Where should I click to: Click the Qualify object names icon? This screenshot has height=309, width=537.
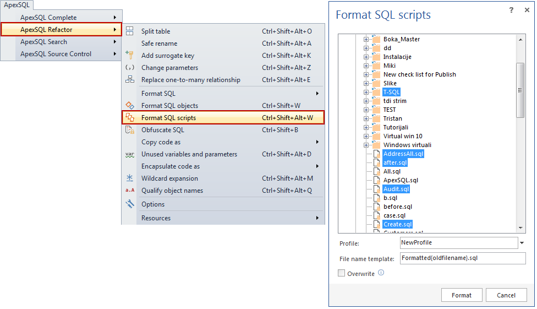[129, 191]
